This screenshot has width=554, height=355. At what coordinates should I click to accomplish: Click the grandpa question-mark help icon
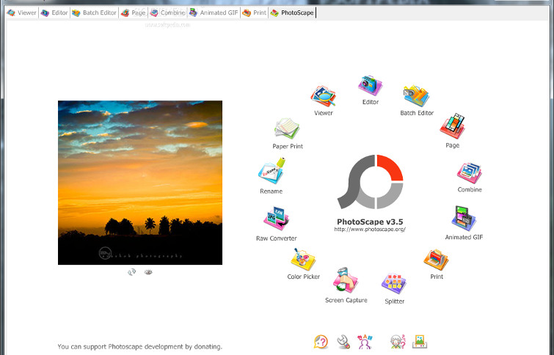[398, 342]
